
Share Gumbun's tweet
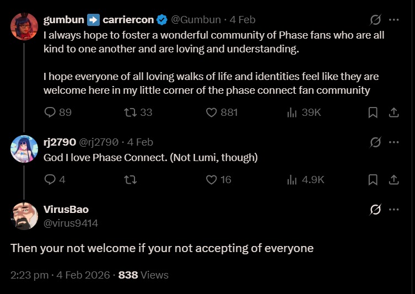[x=394, y=113]
